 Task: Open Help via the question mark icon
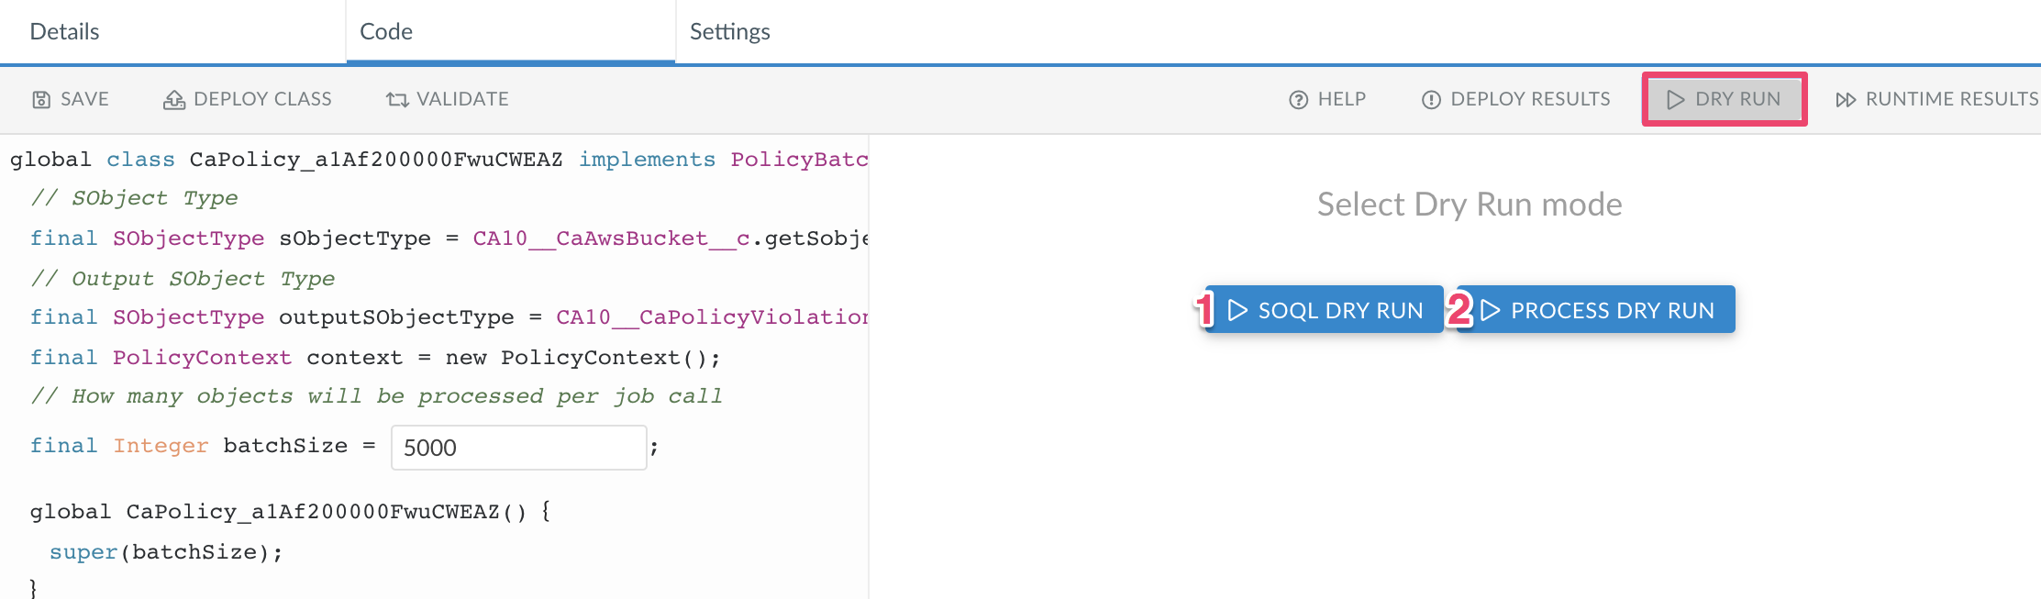1298,100
